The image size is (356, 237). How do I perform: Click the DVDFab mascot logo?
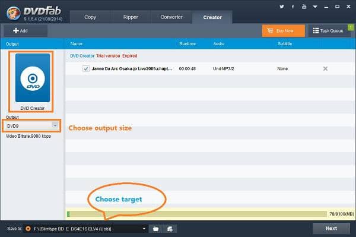pyautogui.click(x=13, y=13)
